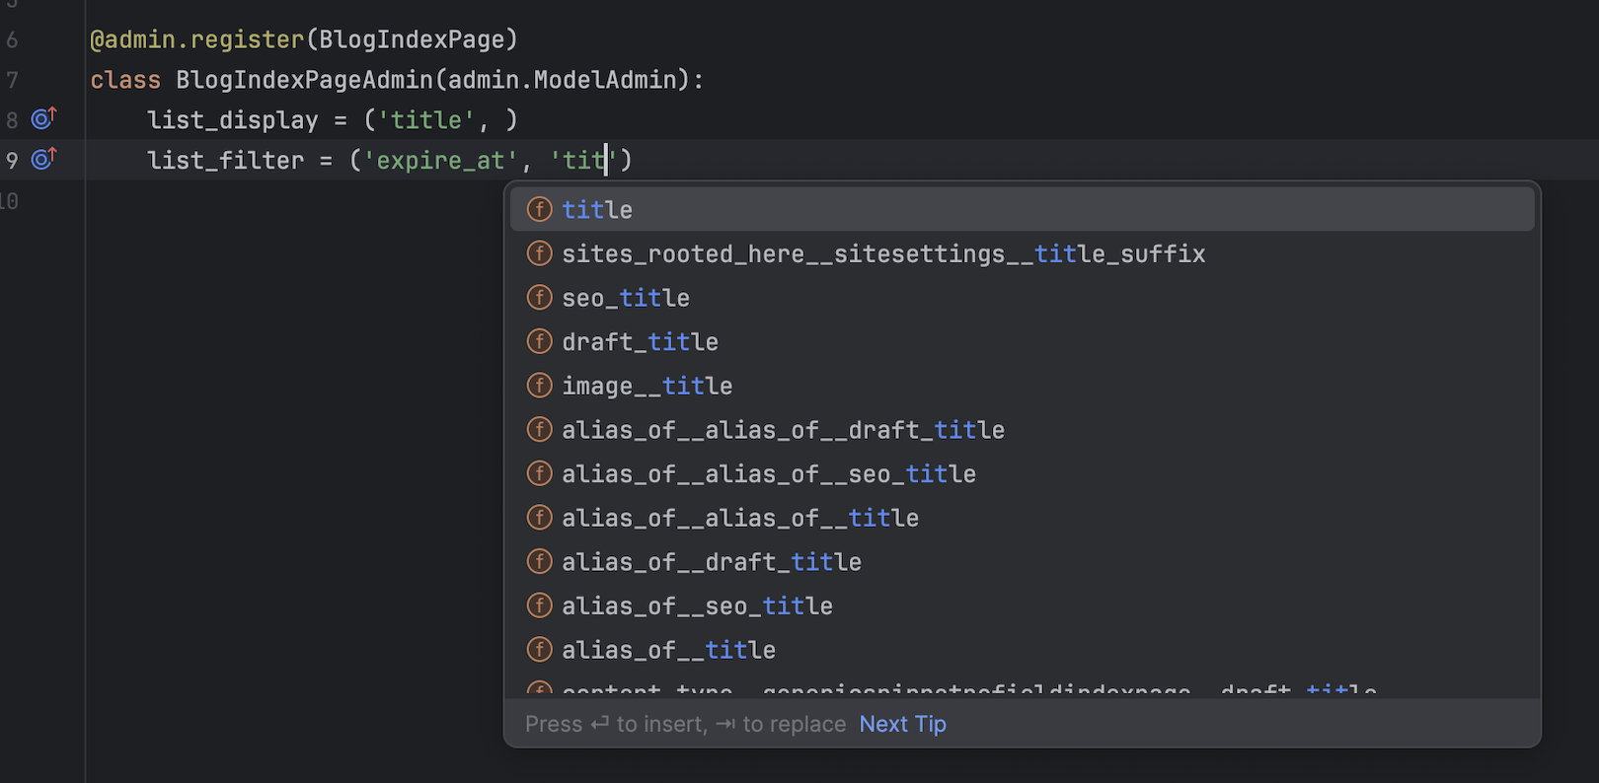The image size is (1599, 783).
Task: Click the Next Tip link
Action: tap(902, 724)
